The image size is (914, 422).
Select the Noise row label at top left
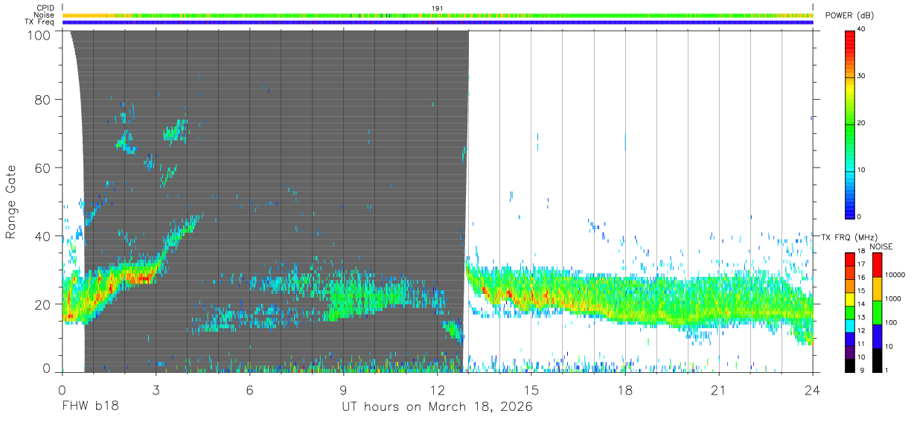pos(45,15)
